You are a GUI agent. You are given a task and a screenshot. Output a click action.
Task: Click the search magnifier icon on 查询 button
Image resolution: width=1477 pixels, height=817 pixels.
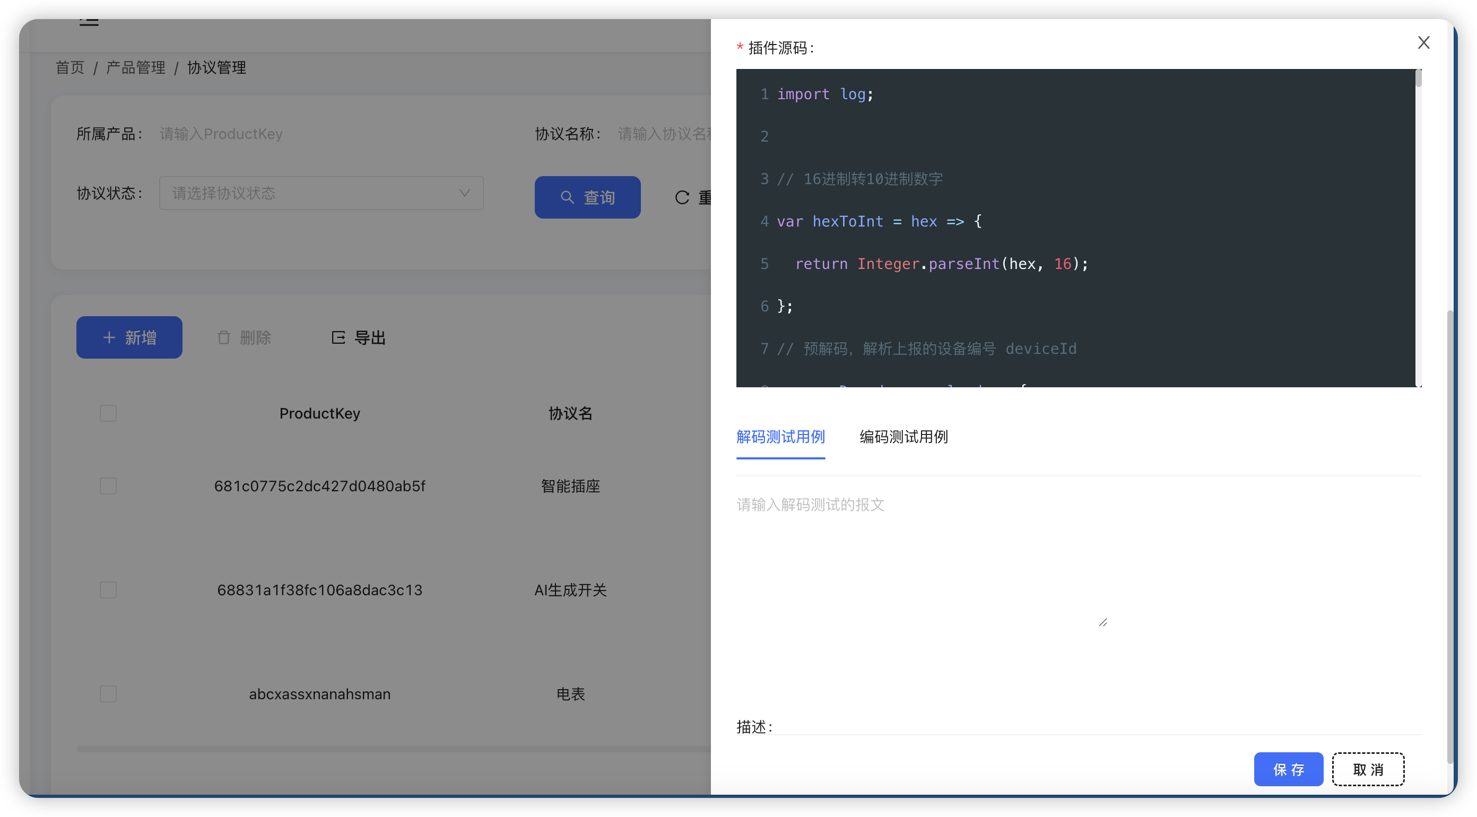click(x=568, y=197)
